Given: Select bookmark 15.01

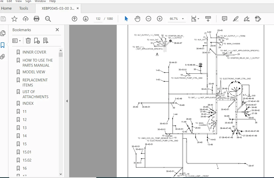Looking at the screenshot, I should [27, 152].
